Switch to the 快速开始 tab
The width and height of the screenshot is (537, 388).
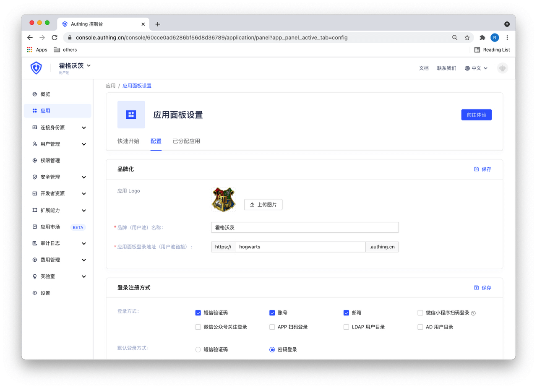tap(128, 141)
